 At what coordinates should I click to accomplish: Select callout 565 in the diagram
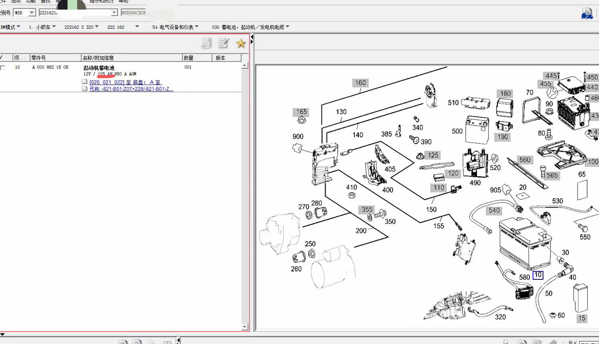552,176
